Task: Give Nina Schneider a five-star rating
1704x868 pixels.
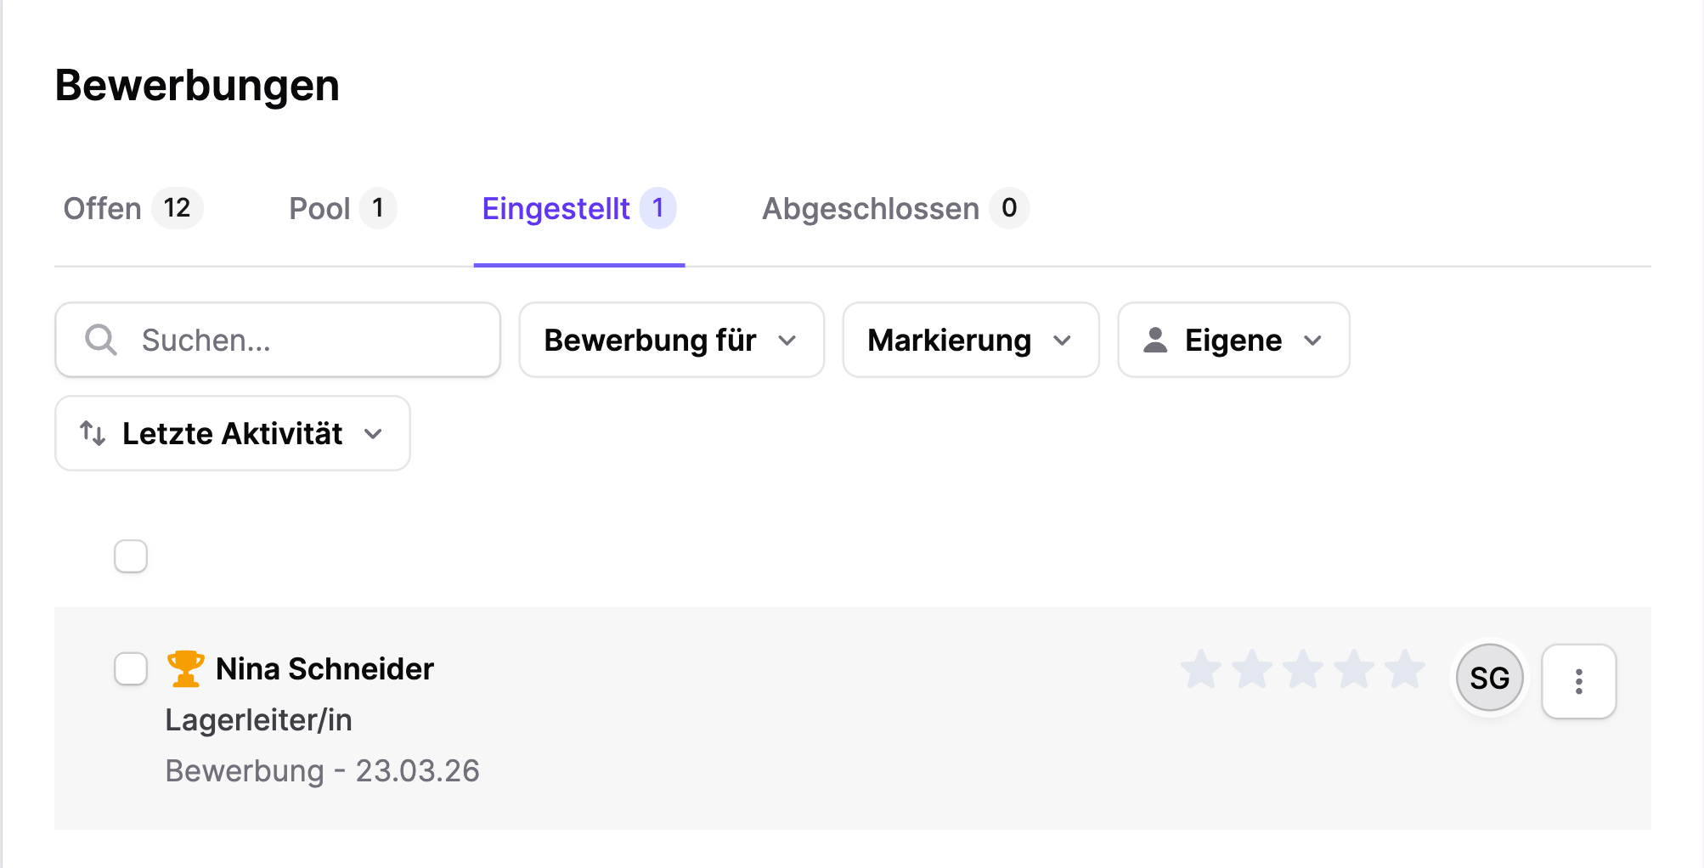Action: tap(1406, 669)
